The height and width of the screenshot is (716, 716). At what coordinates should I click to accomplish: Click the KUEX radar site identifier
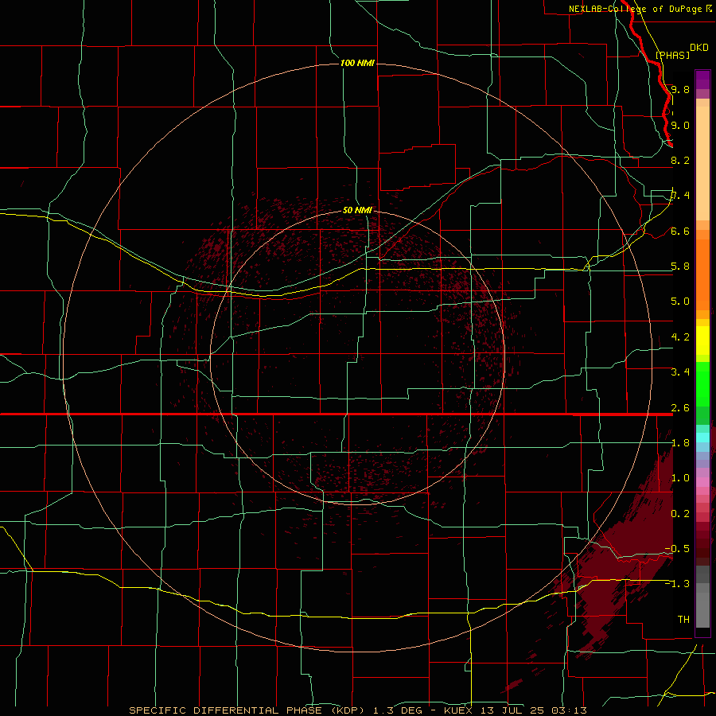(457, 710)
